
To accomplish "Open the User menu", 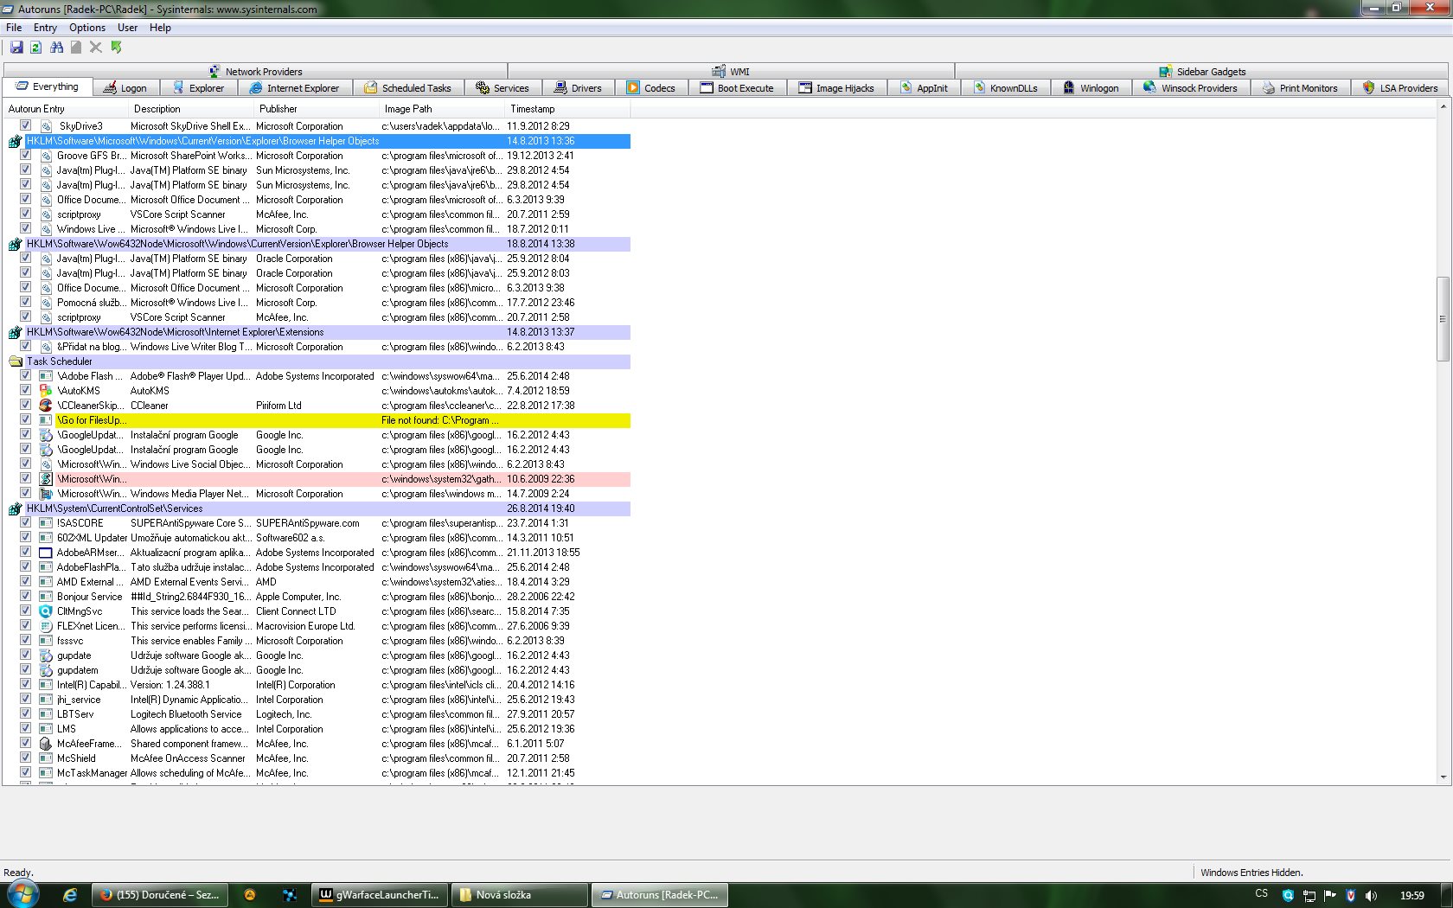I will click(128, 28).
